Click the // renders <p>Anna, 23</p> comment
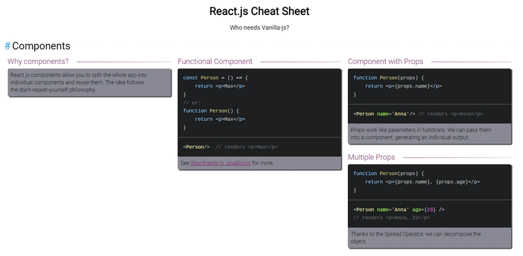 click(392, 217)
